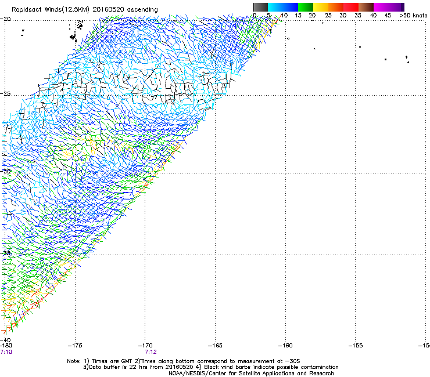430x377 pixels.
Task: Click the purple '7:12' time stamp
Action: coord(151,352)
